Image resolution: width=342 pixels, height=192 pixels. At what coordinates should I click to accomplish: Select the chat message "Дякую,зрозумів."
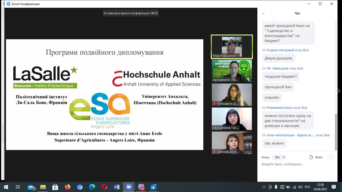pos(279,58)
